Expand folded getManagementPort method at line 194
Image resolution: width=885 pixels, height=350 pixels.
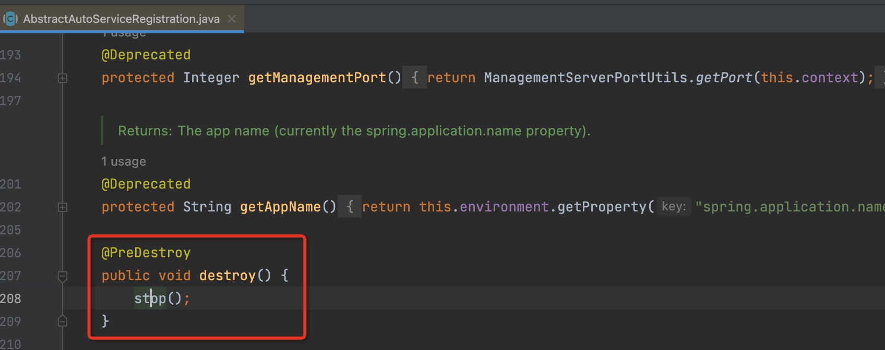pos(63,78)
